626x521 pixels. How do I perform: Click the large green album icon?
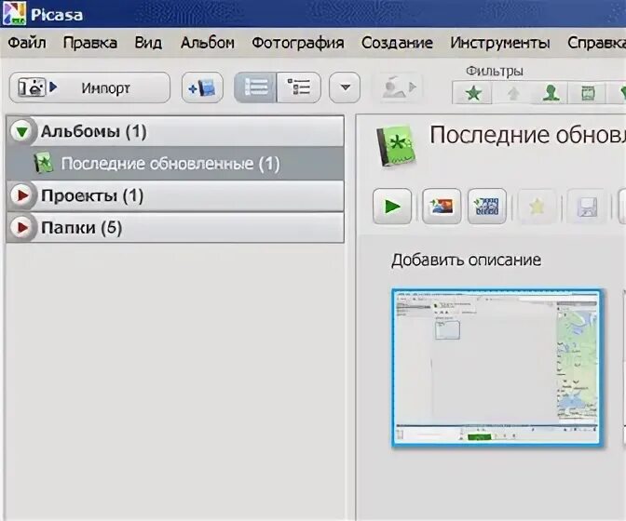pyautogui.click(x=396, y=146)
